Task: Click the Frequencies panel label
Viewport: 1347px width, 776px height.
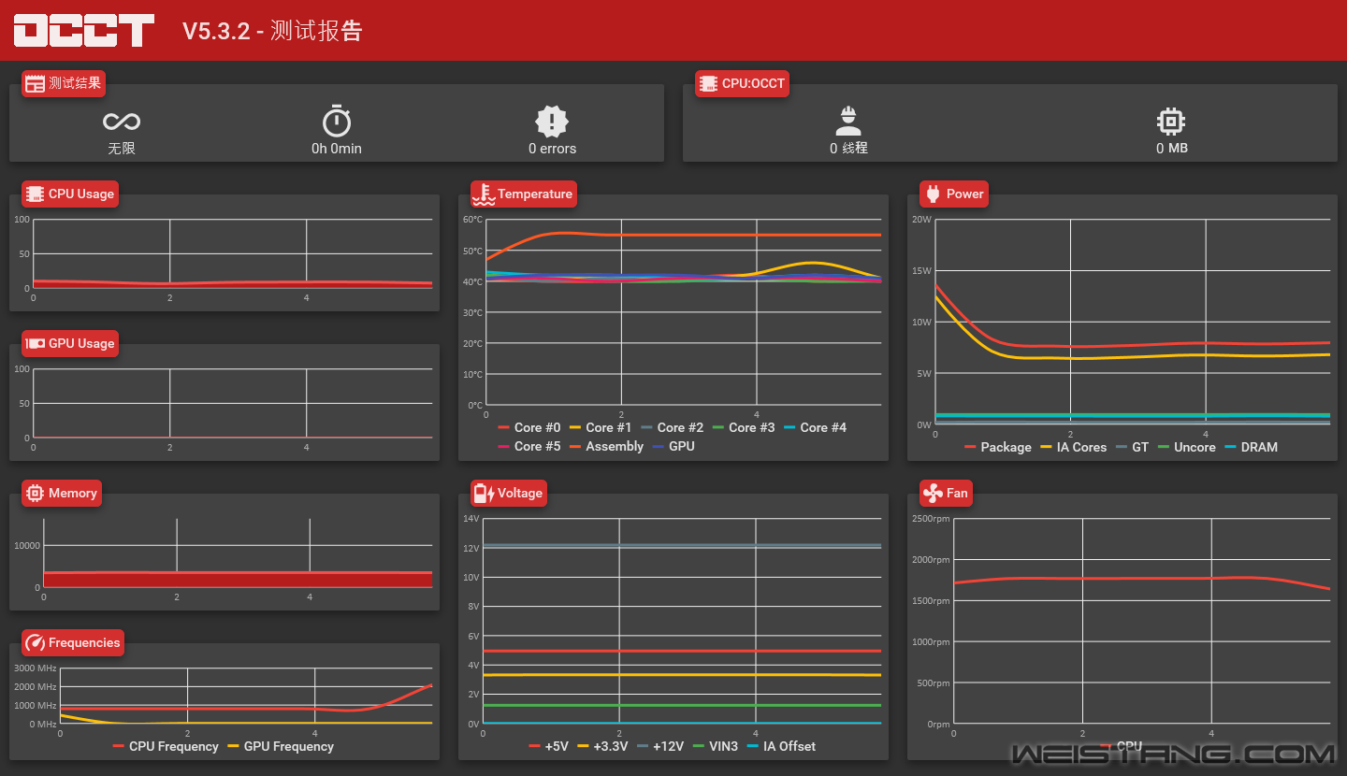Action: coord(84,642)
